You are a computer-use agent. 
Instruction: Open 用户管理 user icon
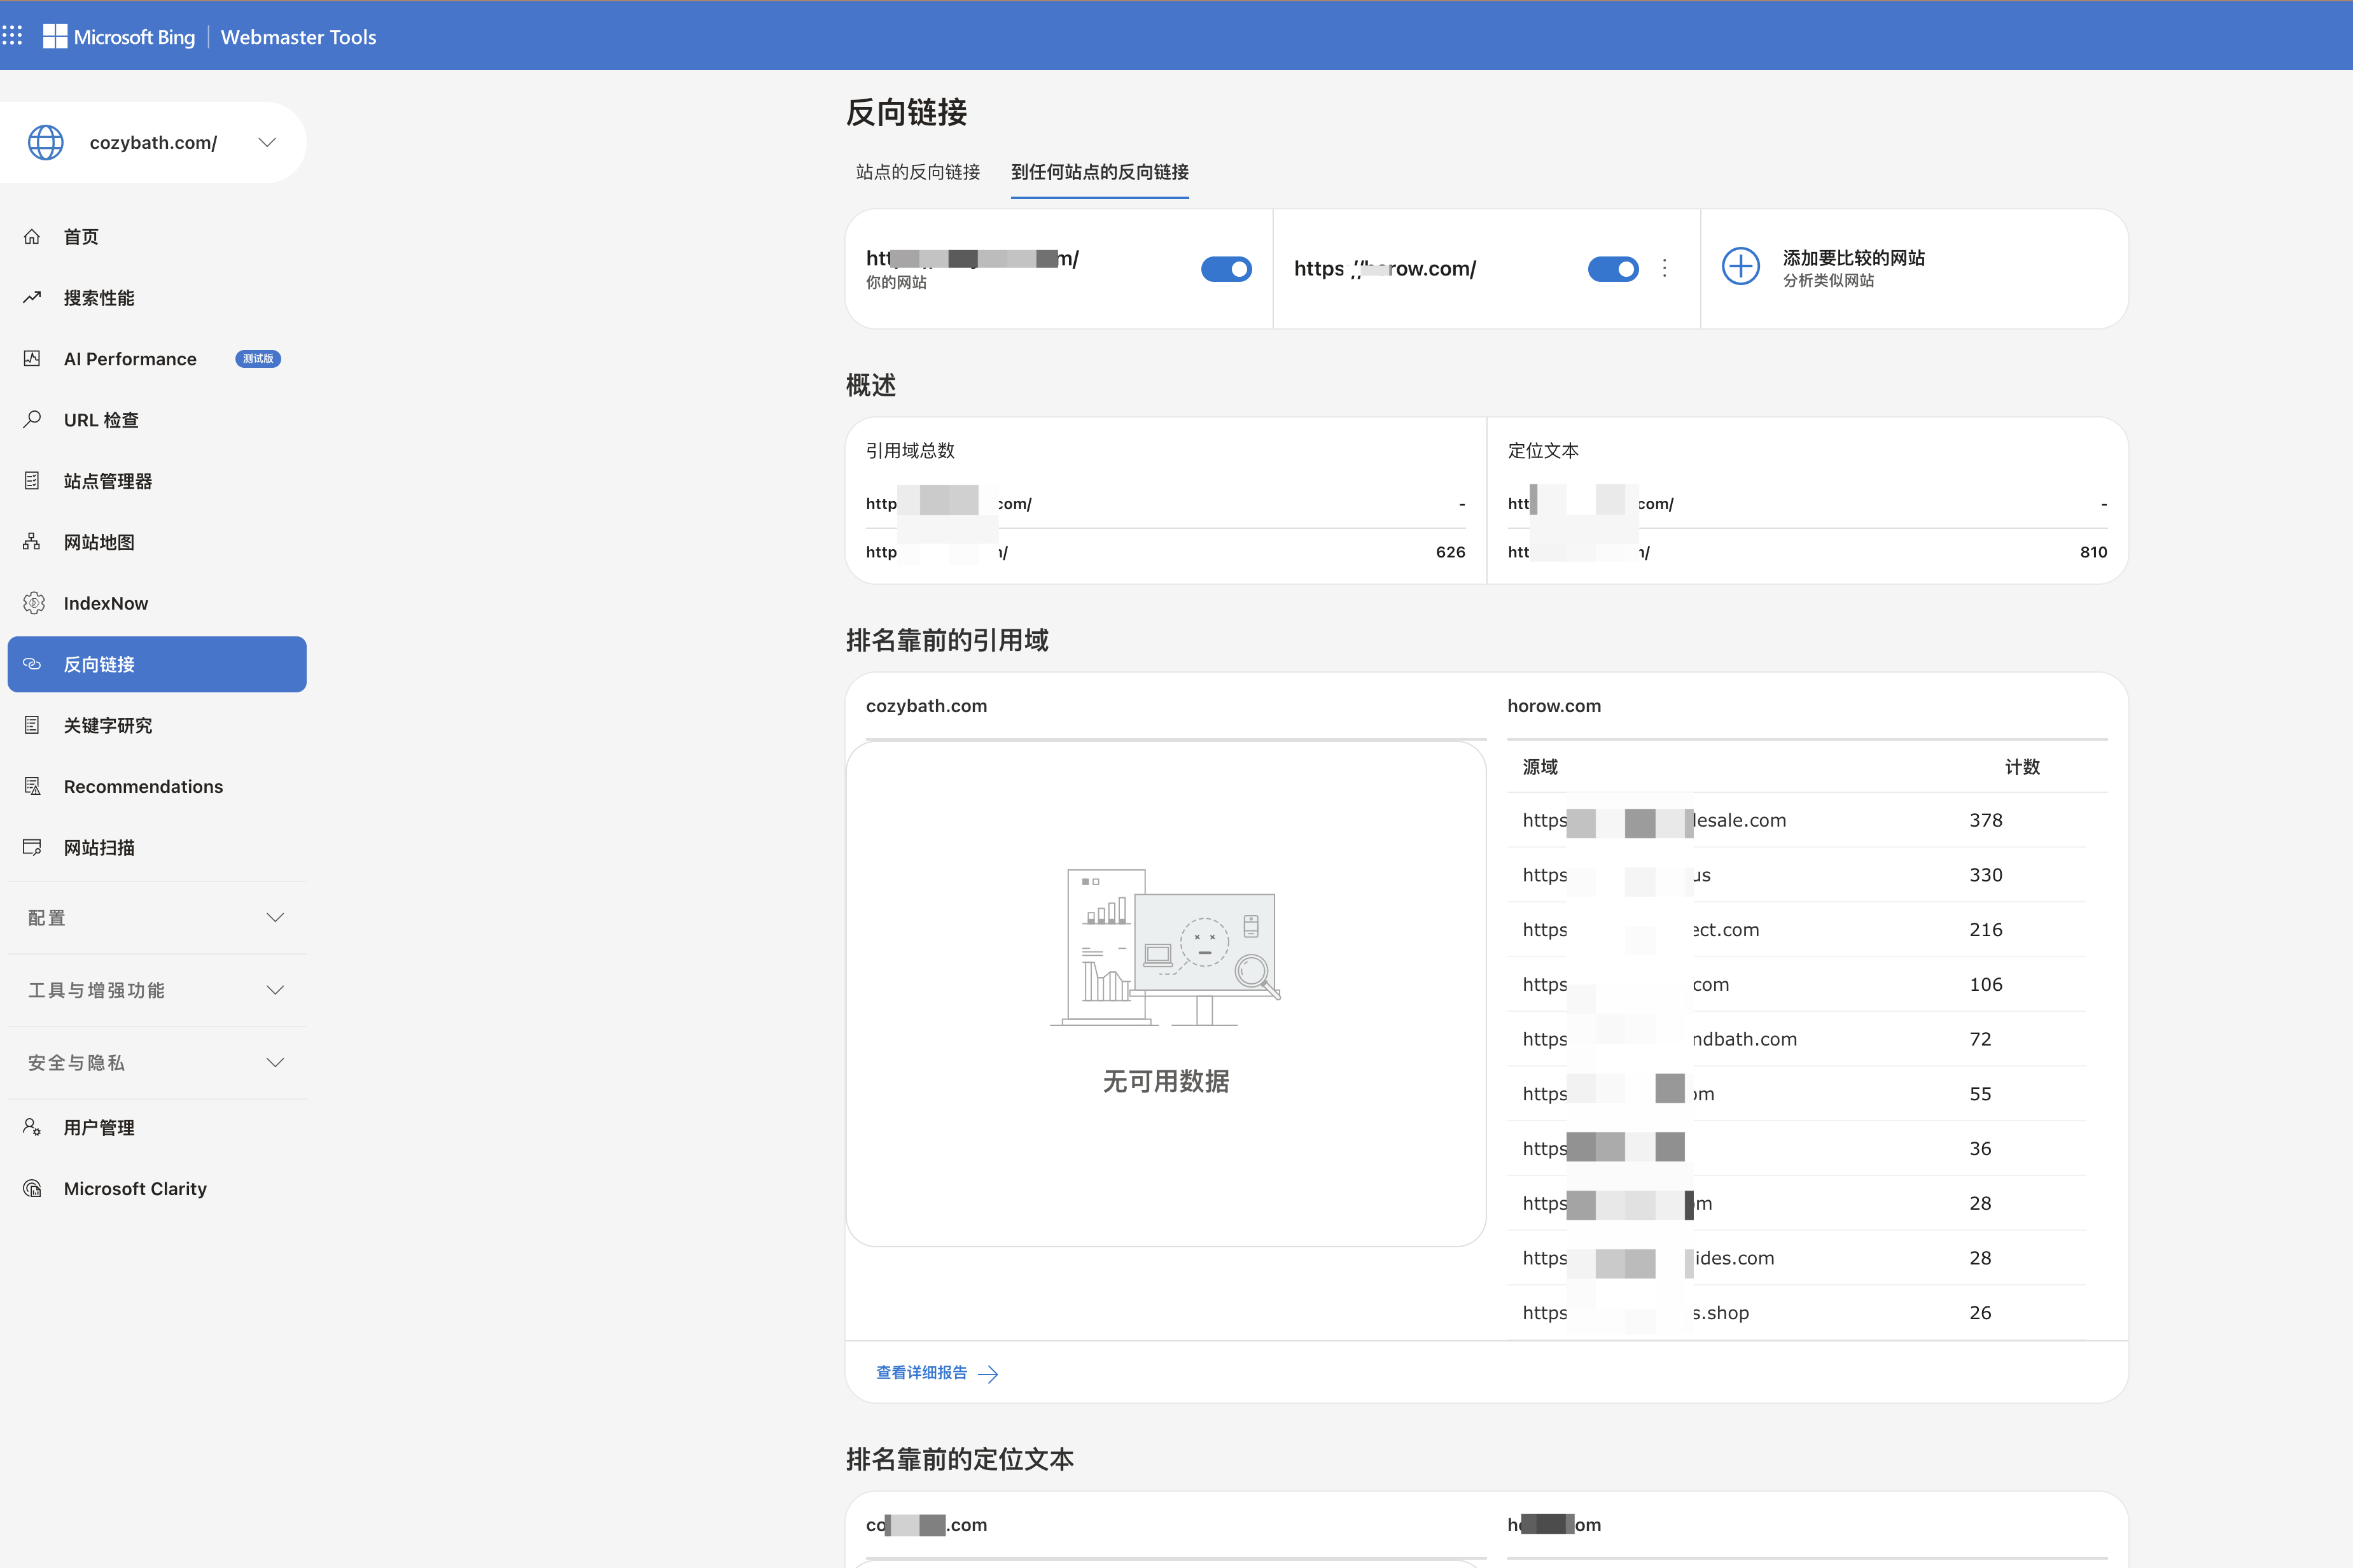[32, 1126]
